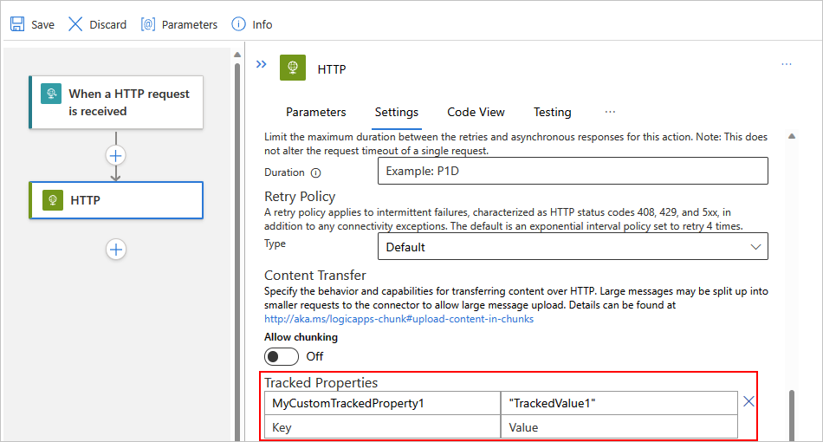Click the Save disk icon
Screen dimensions: 823x442
click(17, 24)
